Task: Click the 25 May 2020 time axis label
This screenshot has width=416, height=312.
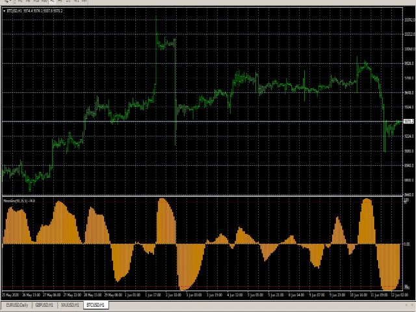Action: tap(10, 295)
